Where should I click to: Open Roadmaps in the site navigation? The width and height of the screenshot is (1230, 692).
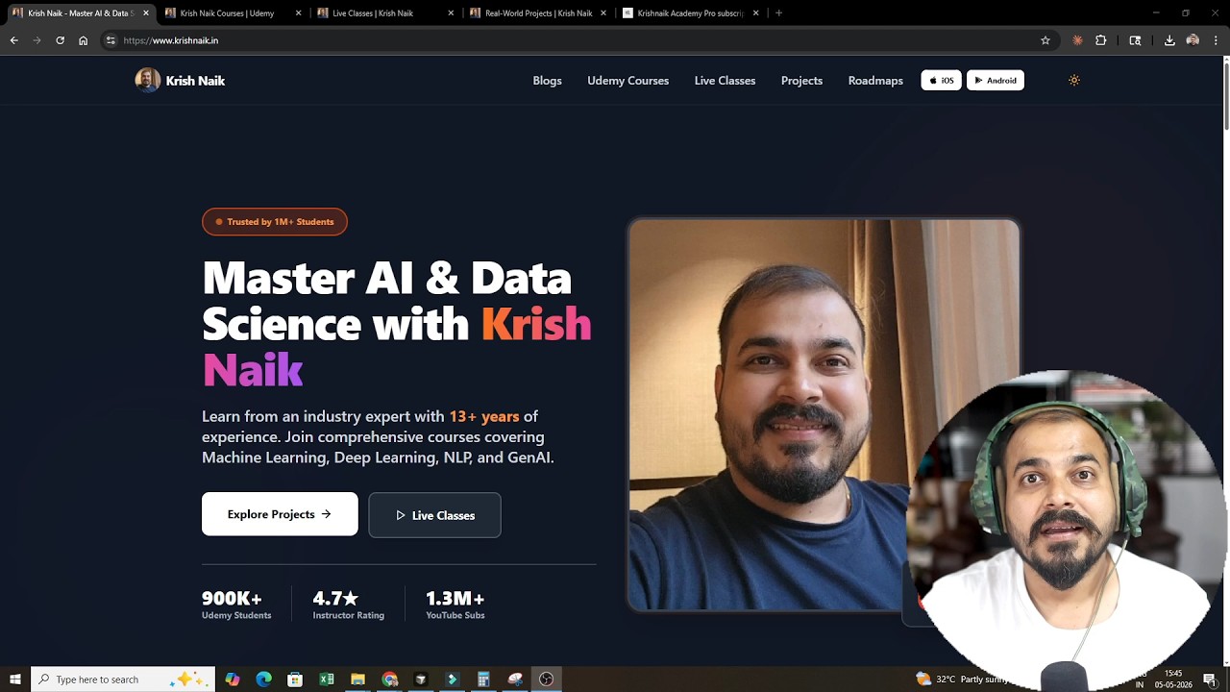pyautogui.click(x=875, y=81)
